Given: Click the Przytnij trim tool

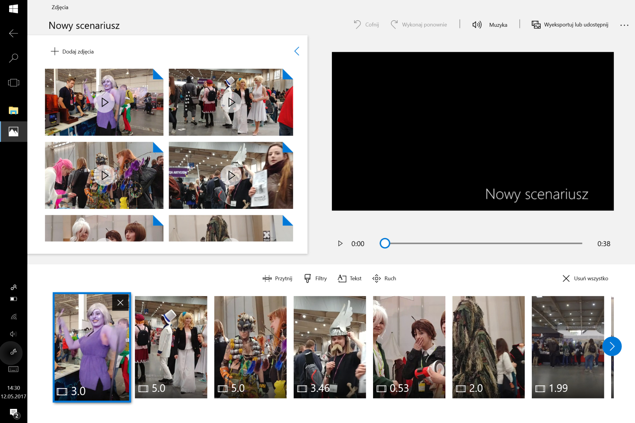Looking at the screenshot, I should [277, 278].
